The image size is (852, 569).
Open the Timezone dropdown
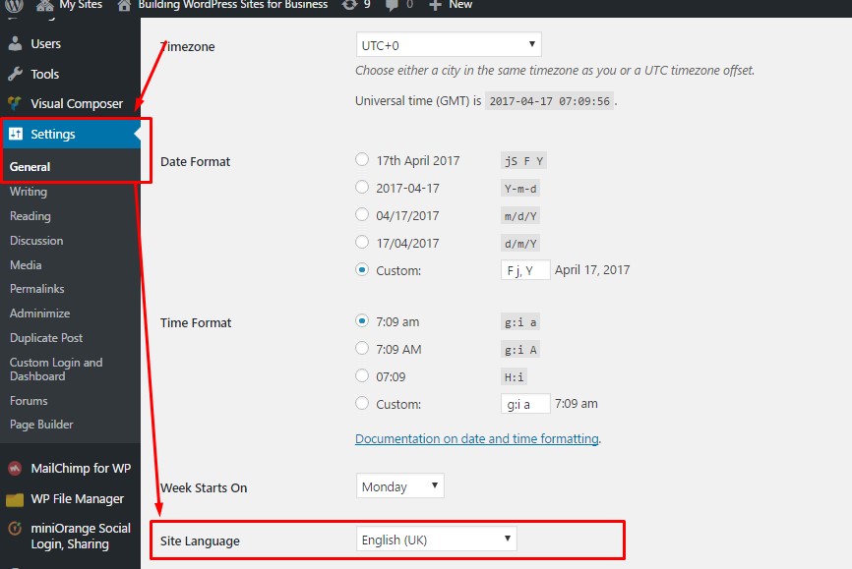point(448,43)
